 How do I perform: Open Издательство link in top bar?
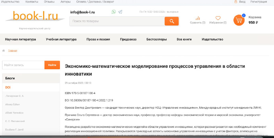pyautogui.click(x=10, y=2)
